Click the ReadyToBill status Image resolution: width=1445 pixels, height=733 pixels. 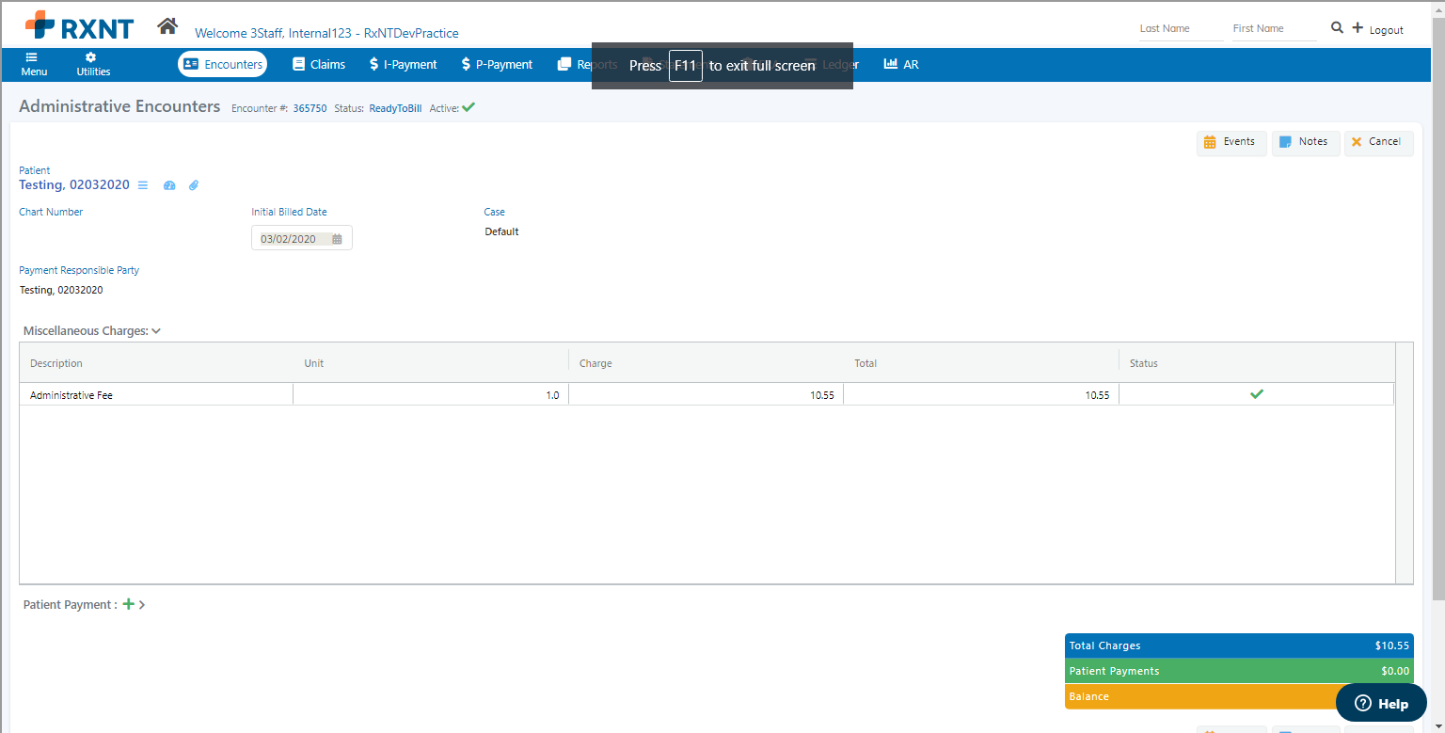coord(395,108)
